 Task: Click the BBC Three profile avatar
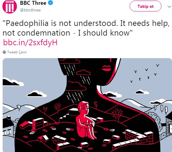(10, 6)
